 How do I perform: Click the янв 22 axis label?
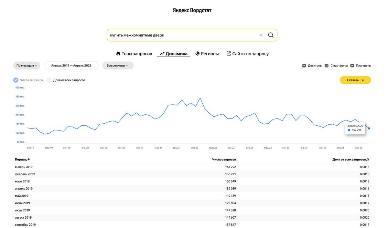click(x=194, y=148)
